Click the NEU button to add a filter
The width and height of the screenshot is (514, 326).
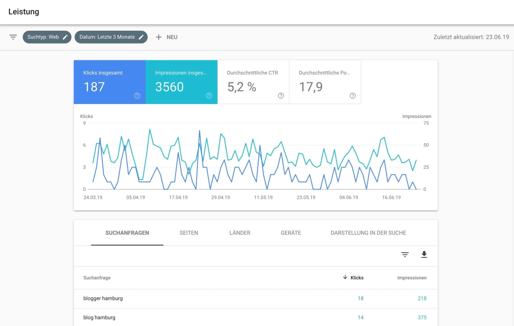[166, 37]
